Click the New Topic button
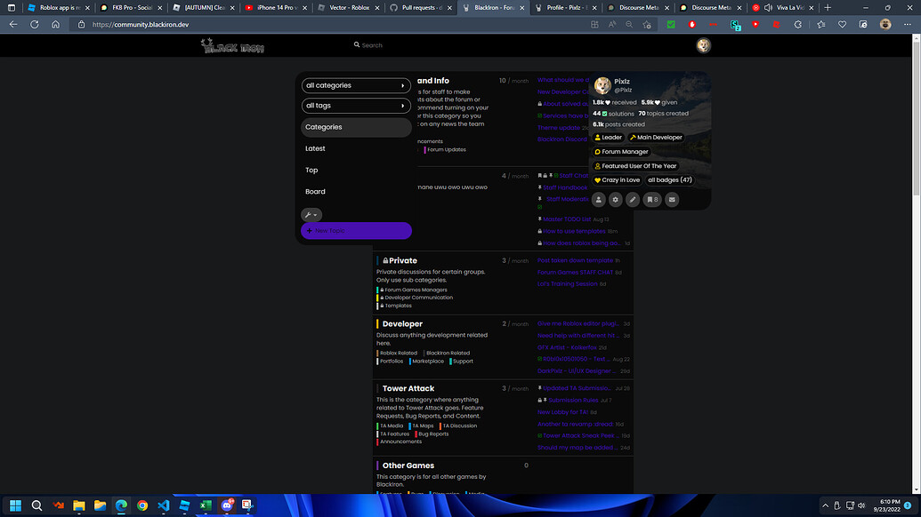Screen dimensions: 921x517 pyautogui.click(x=356, y=231)
